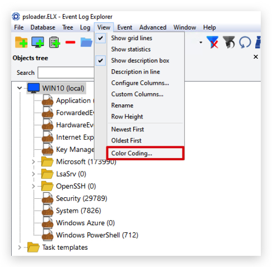
Task: Click the add task clipboard toolbar icon
Action: click(54, 42)
